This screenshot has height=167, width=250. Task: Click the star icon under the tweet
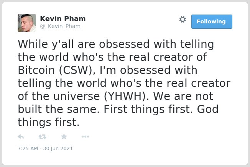(64, 136)
